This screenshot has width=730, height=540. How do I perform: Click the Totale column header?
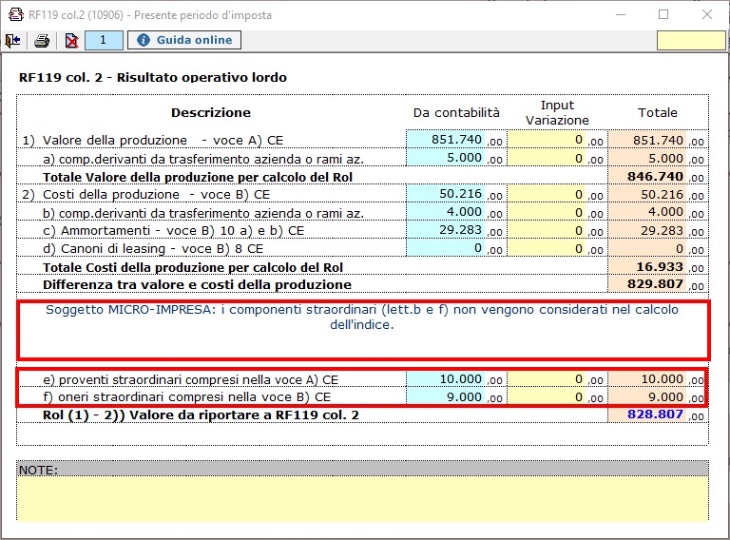pos(658,112)
